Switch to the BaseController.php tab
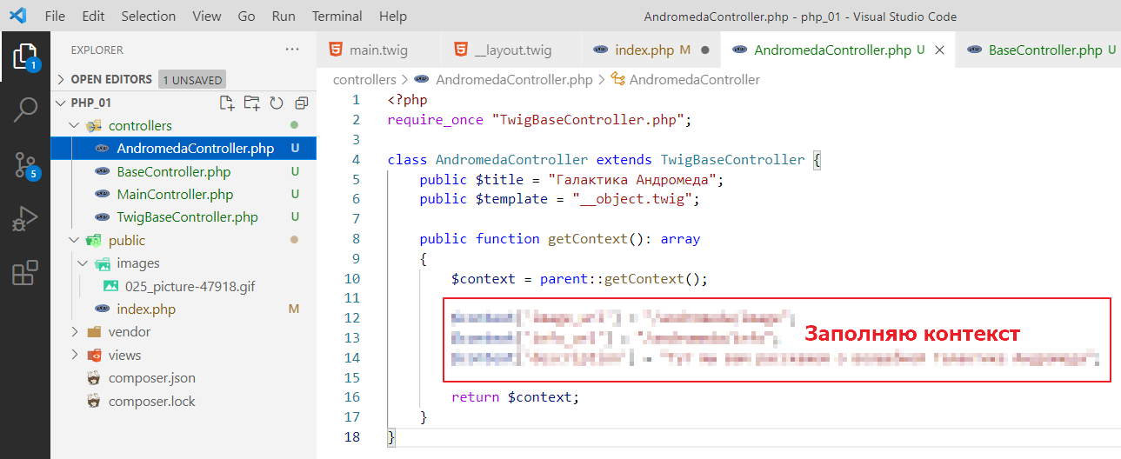The height and width of the screenshot is (459, 1121). pos(1044,50)
